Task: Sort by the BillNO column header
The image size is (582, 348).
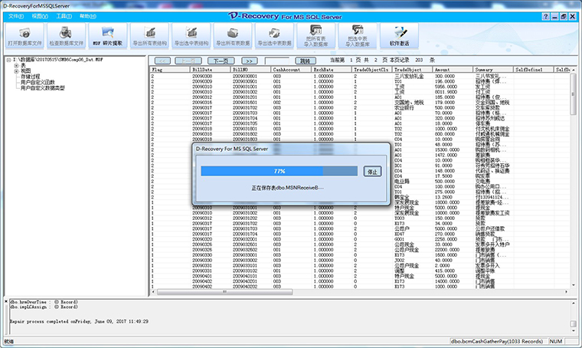Action: point(251,70)
